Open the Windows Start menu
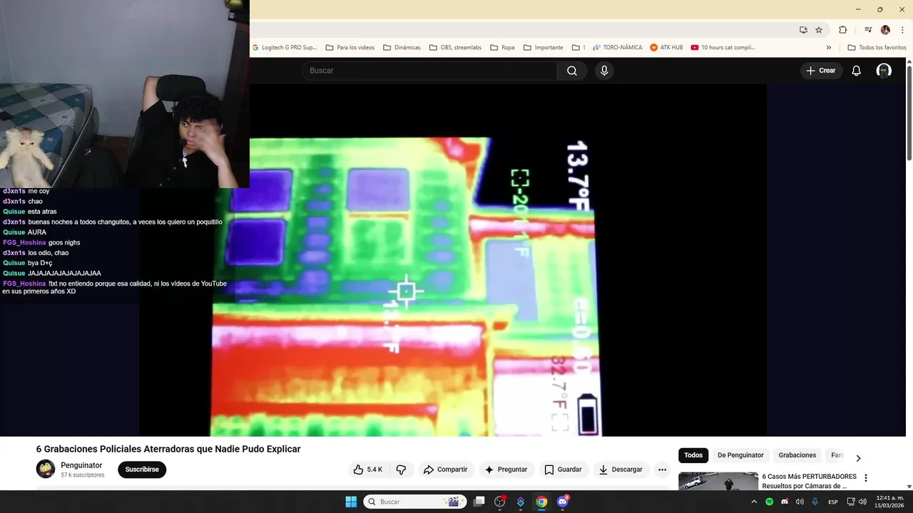 pos(351,502)
